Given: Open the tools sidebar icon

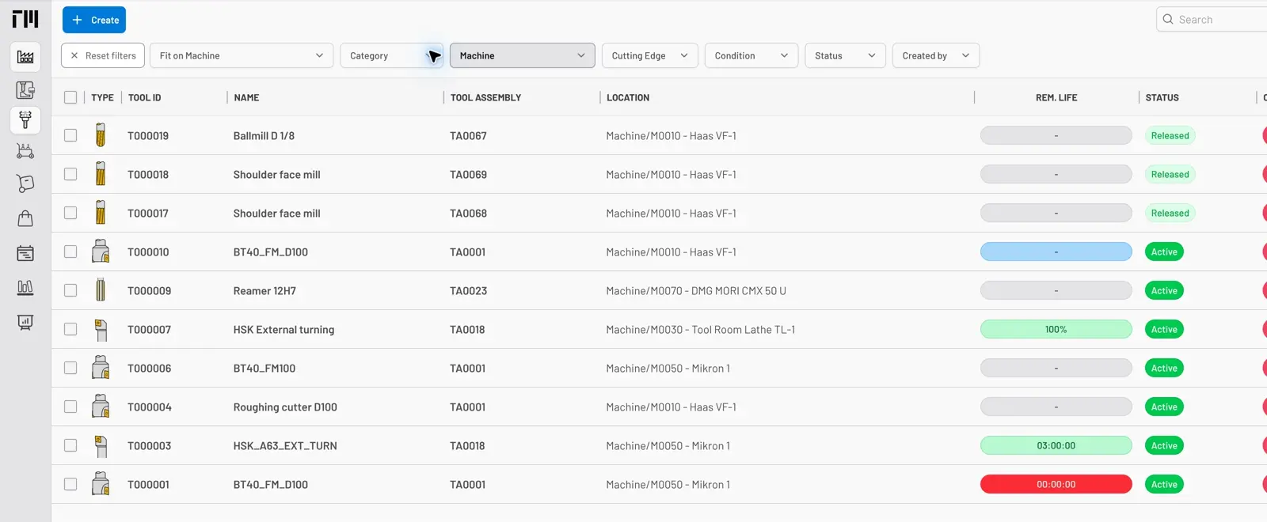Looking at the screenshot, I should point(25,119).
